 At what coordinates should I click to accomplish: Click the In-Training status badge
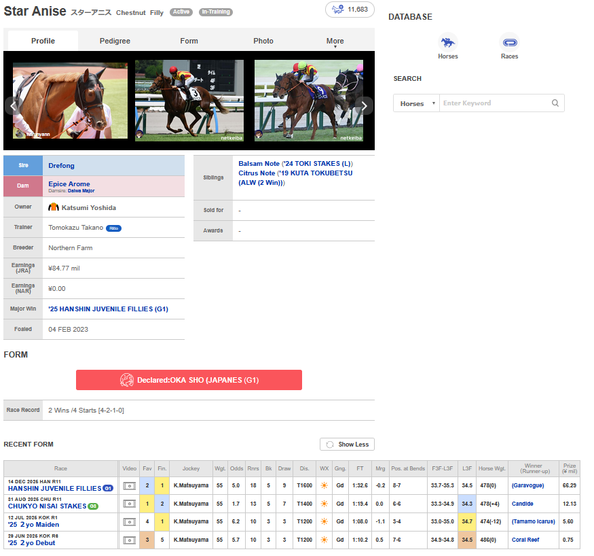click(x=216, y=12)
